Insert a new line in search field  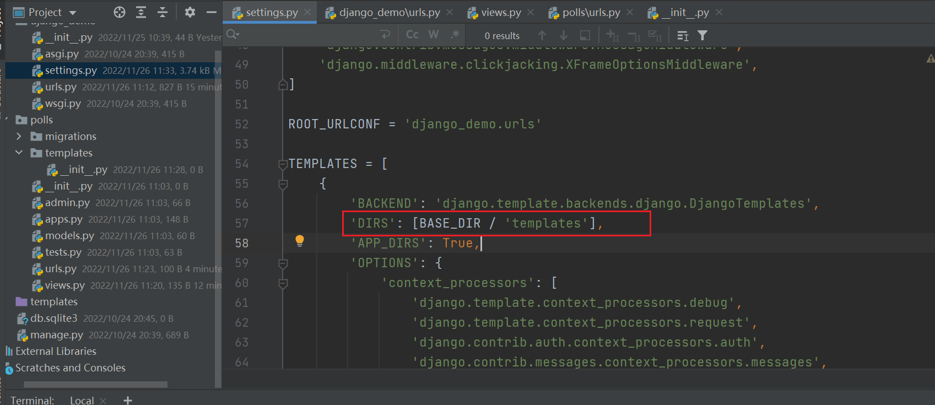click(x=386, y=35)
